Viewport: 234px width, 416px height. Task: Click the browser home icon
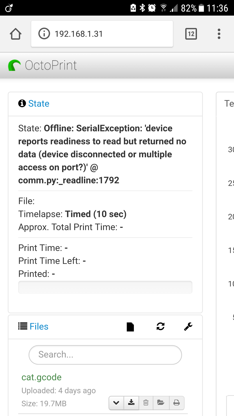[x=16, y=34]
